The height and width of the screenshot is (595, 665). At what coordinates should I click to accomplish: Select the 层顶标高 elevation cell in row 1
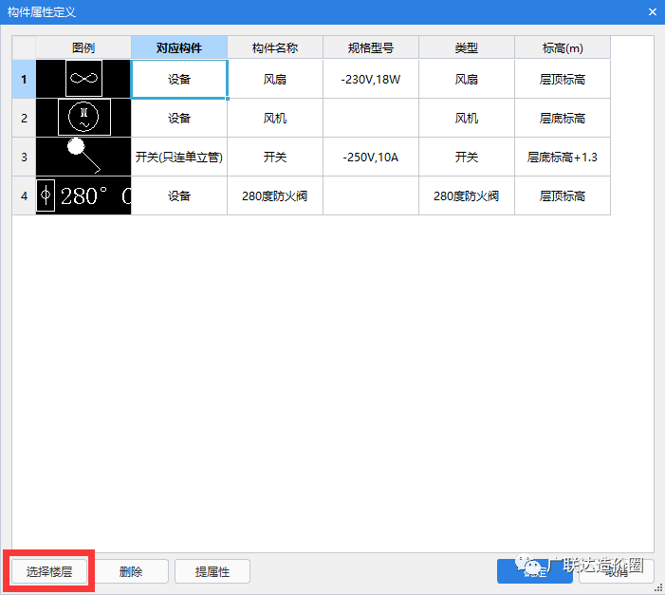coord(563,79)
